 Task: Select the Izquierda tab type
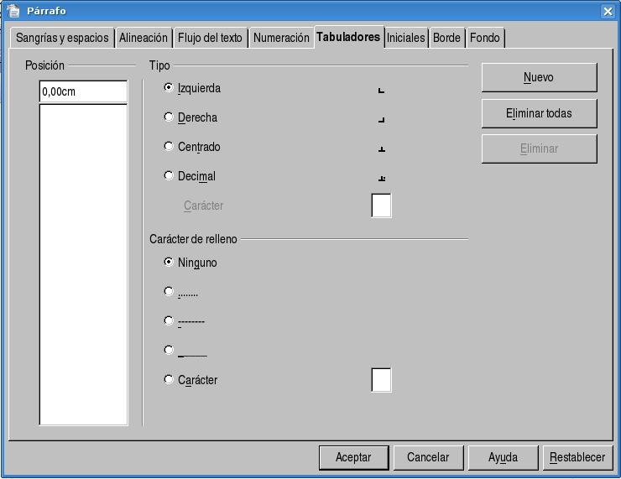tap(169, 88)
